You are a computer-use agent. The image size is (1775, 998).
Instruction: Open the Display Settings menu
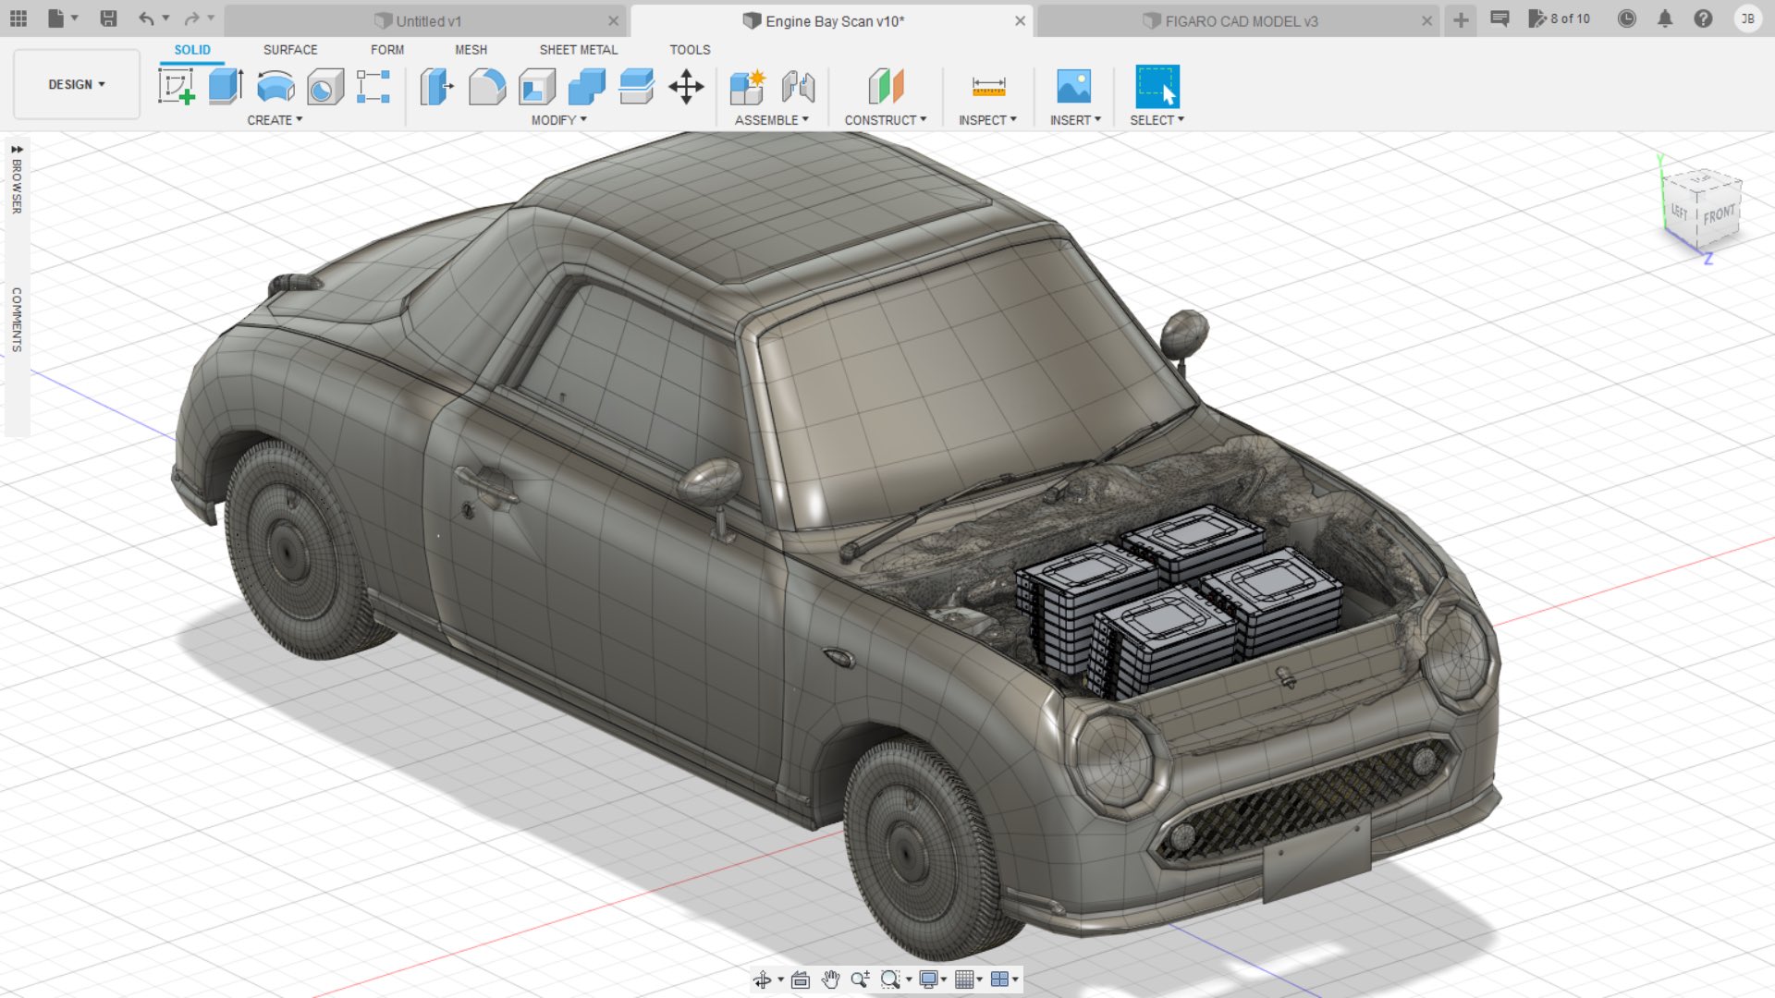coord(932,980)
